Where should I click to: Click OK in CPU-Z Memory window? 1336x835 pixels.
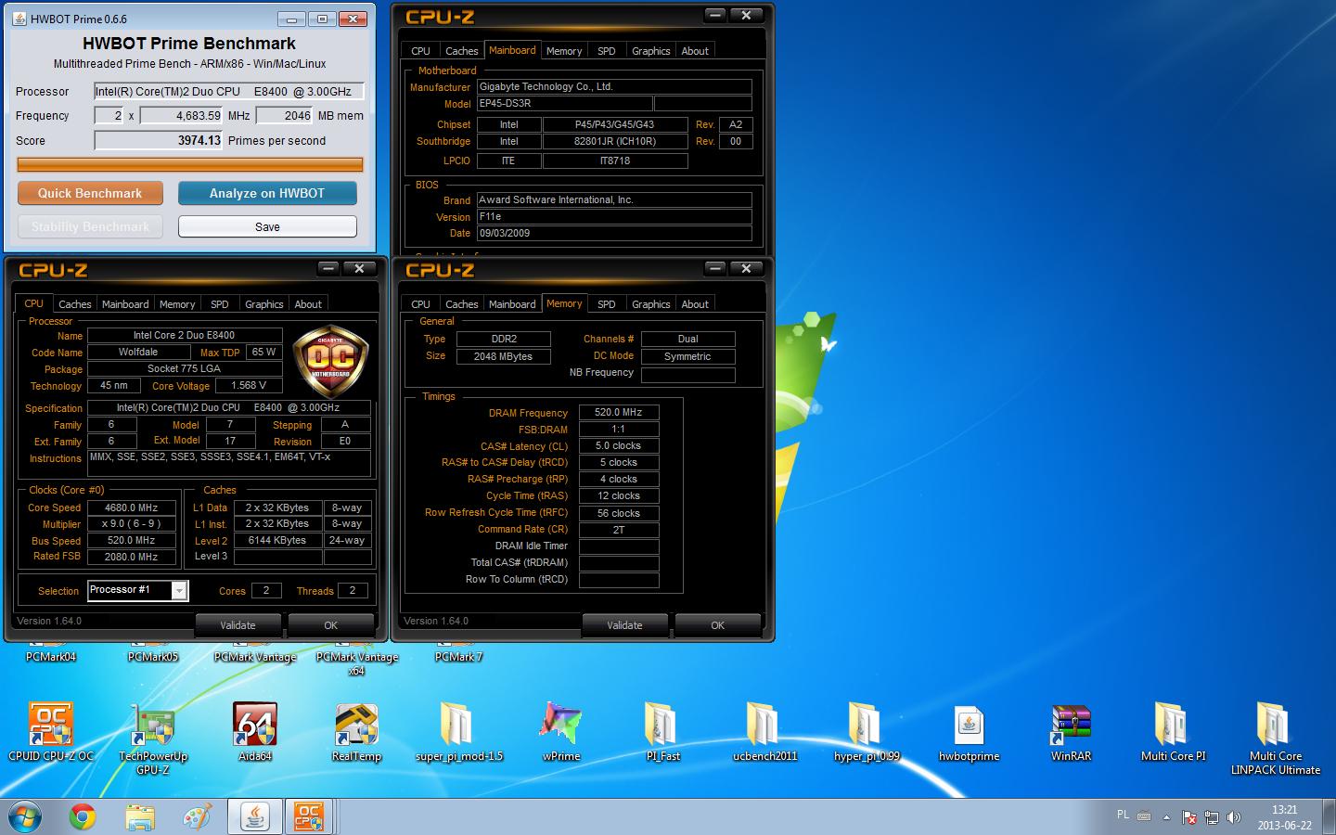(717, 625)
